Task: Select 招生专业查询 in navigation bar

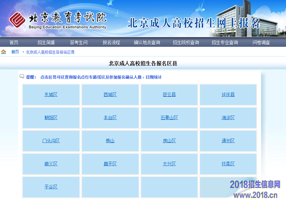Action: click(225, 43)
